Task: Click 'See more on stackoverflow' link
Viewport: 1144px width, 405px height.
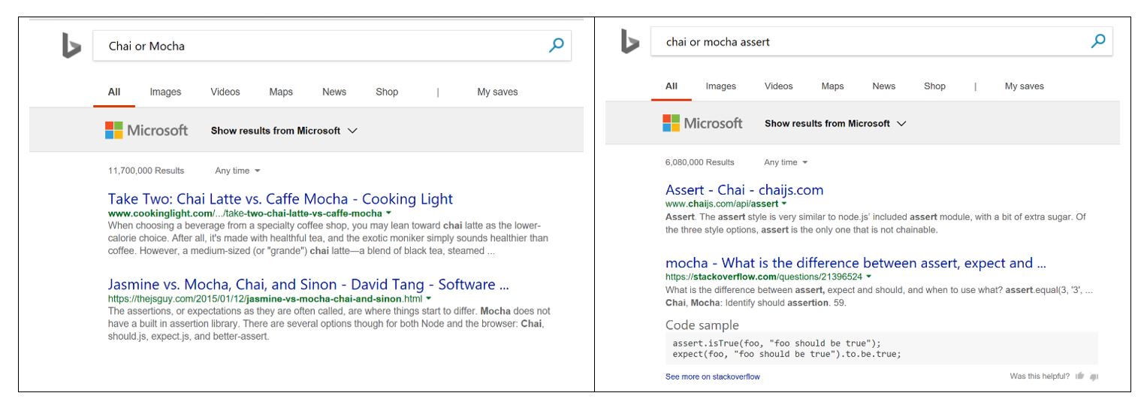Action: [712, 376]
